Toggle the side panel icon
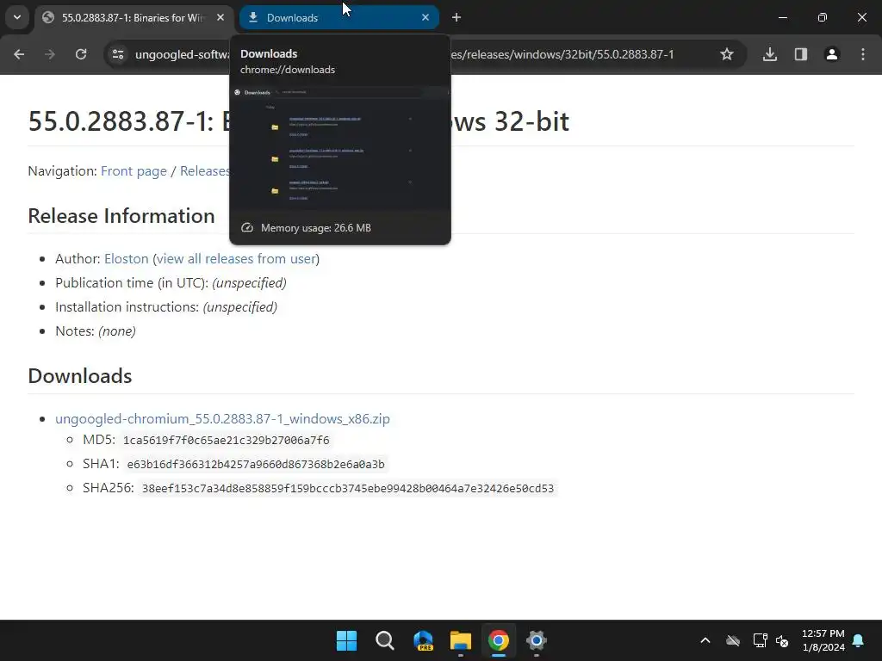 (x=801, y=54)
